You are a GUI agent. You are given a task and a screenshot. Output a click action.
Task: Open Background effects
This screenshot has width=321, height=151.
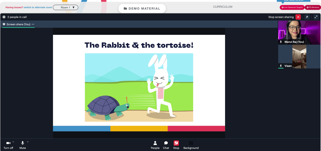tap(191, 145)
